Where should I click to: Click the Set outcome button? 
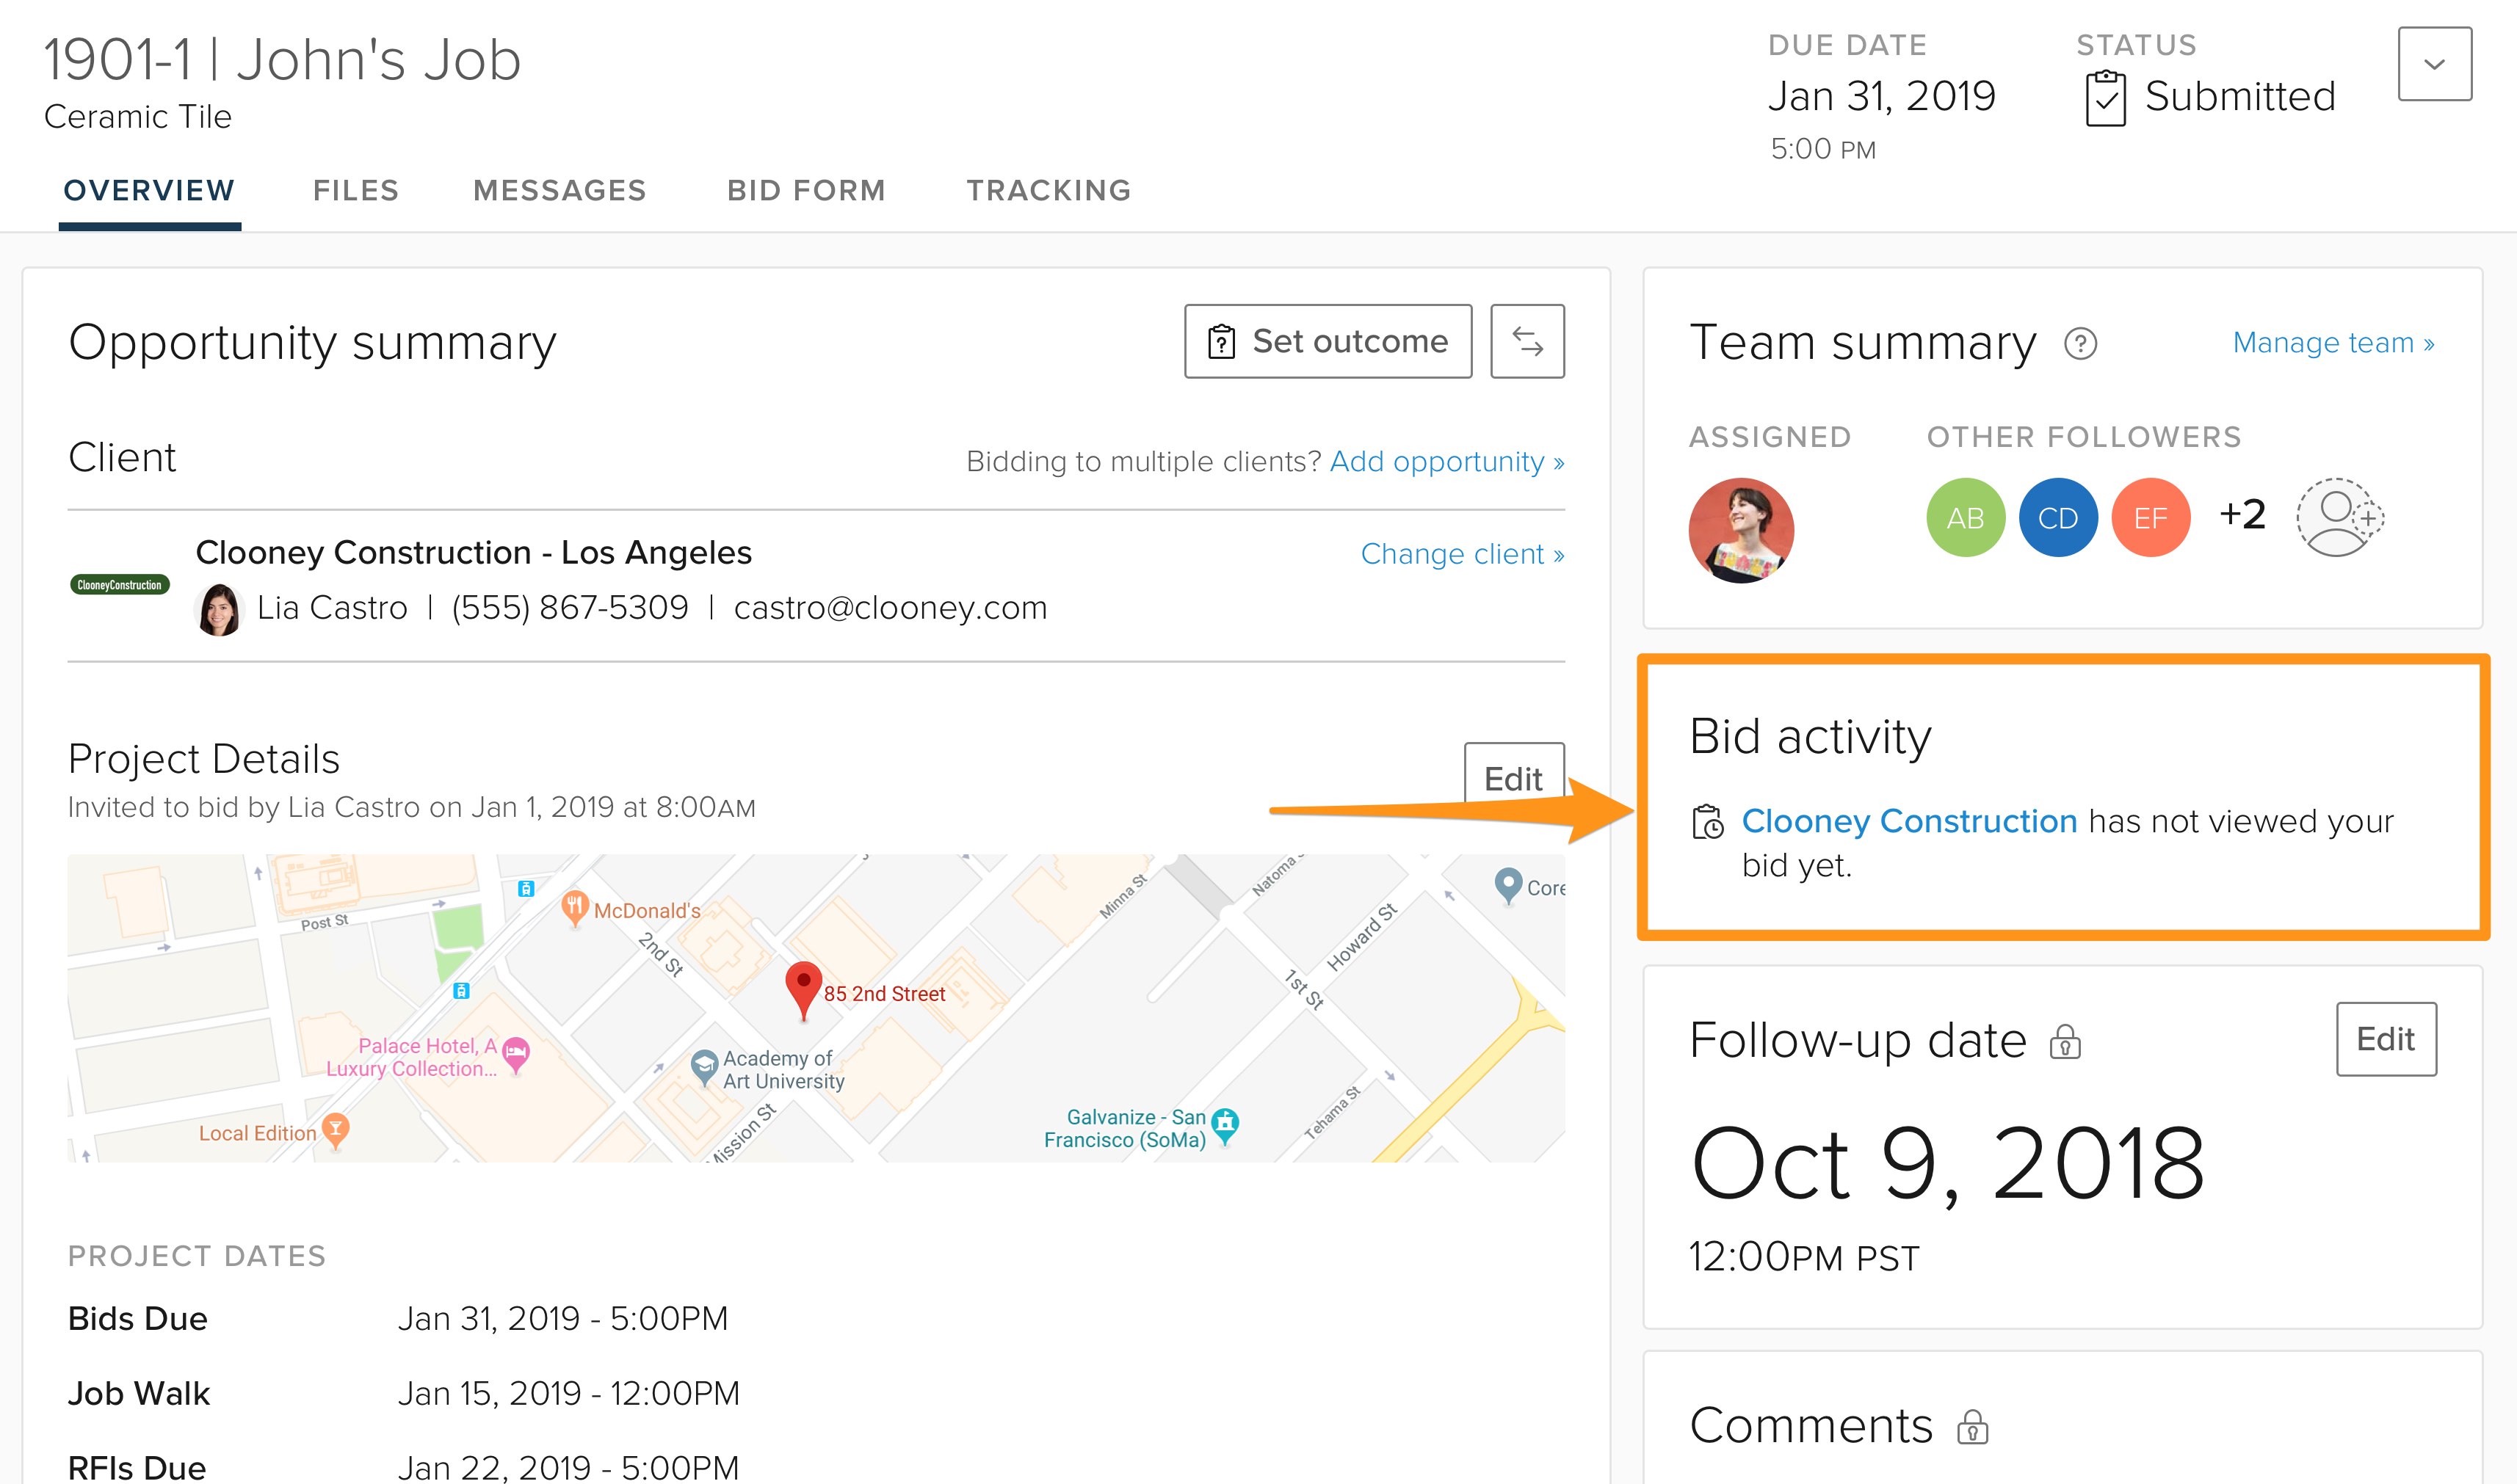1328,341
